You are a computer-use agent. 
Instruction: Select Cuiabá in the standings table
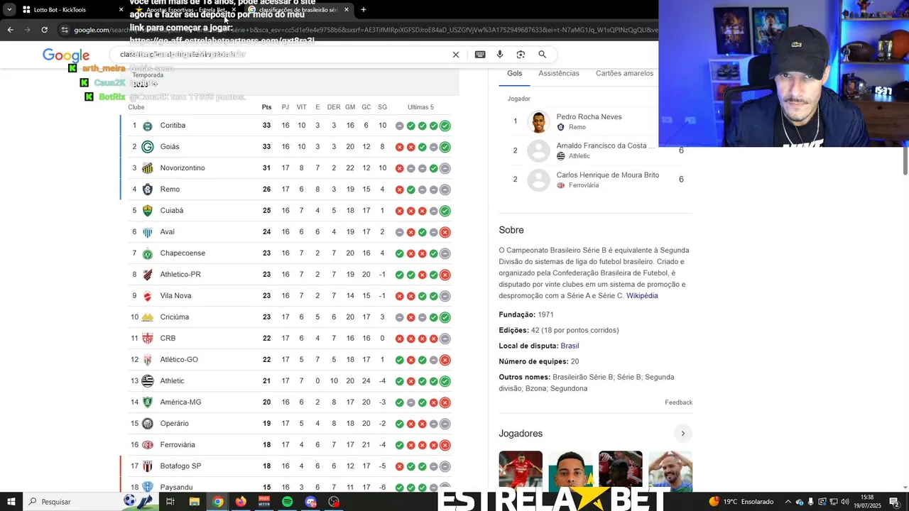172,211
